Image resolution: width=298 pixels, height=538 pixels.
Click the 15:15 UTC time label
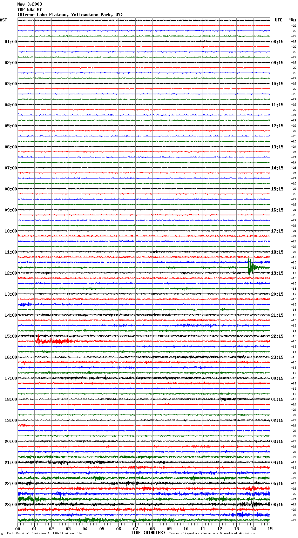click(277, 189)
